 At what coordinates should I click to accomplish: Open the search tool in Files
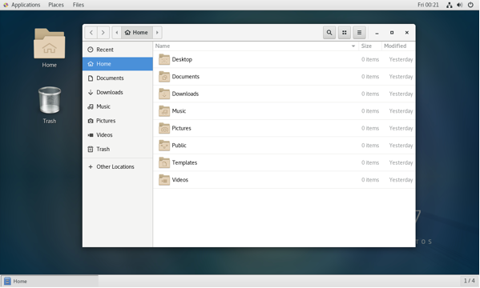pos(329,33)
